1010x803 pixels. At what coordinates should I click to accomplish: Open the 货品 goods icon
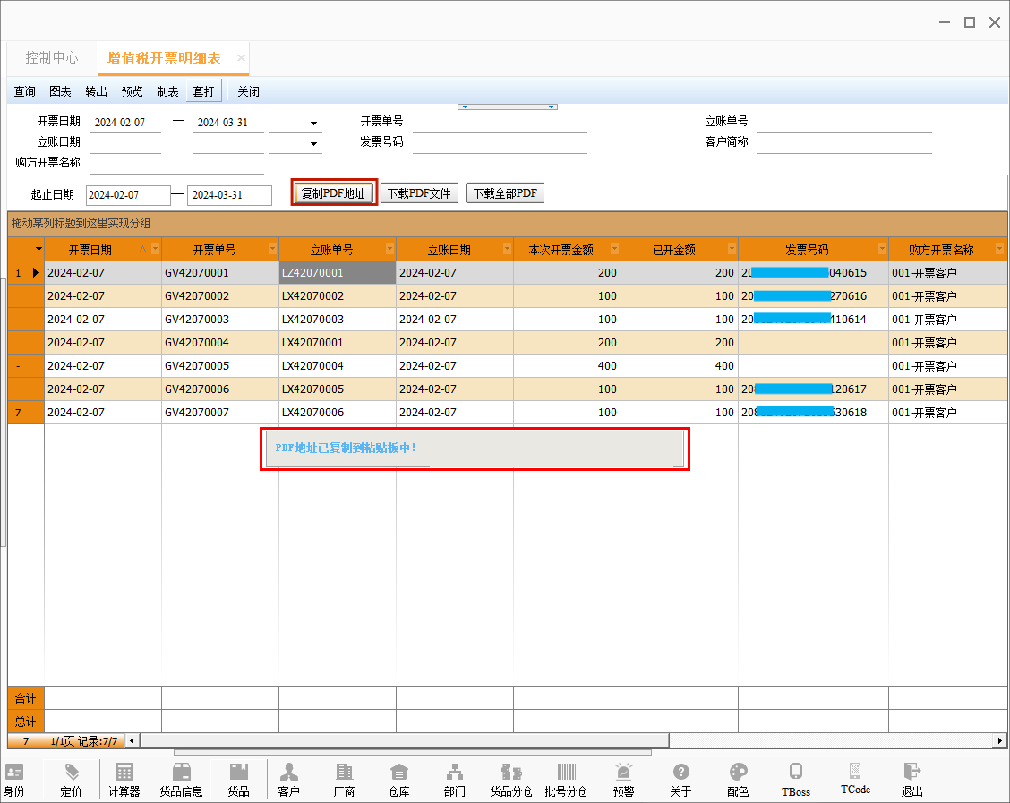(238, 779)
